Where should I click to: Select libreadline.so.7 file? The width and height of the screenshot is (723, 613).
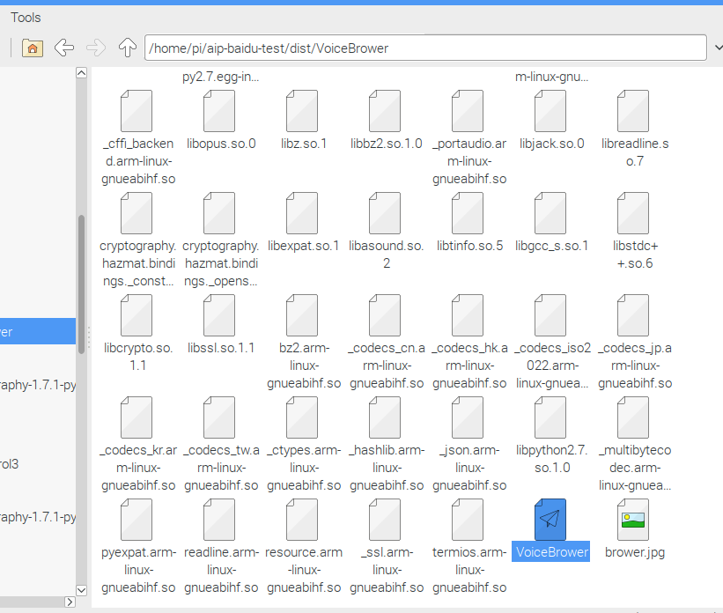click(x=634, y=129)
